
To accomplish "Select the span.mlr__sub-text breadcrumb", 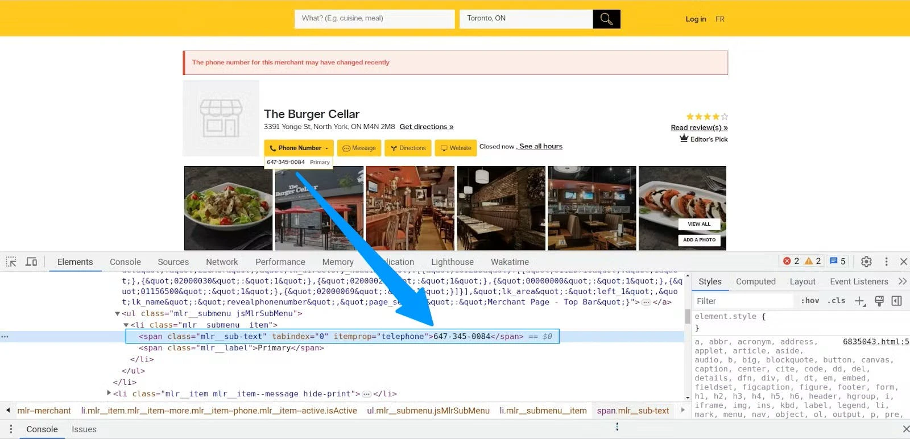I will (x=633, y=411).
